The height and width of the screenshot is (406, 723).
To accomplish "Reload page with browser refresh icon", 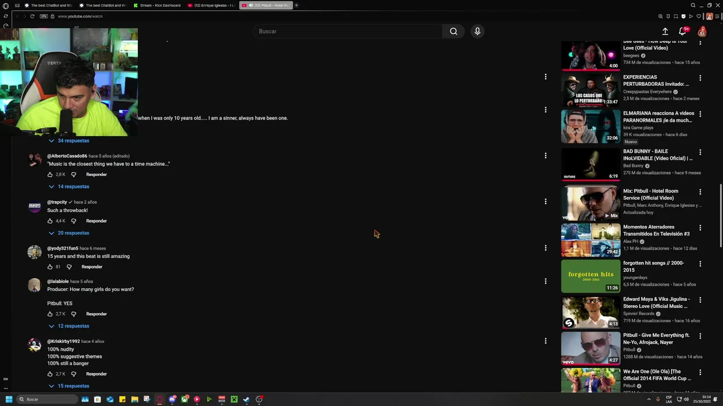I will coord(32,16).
